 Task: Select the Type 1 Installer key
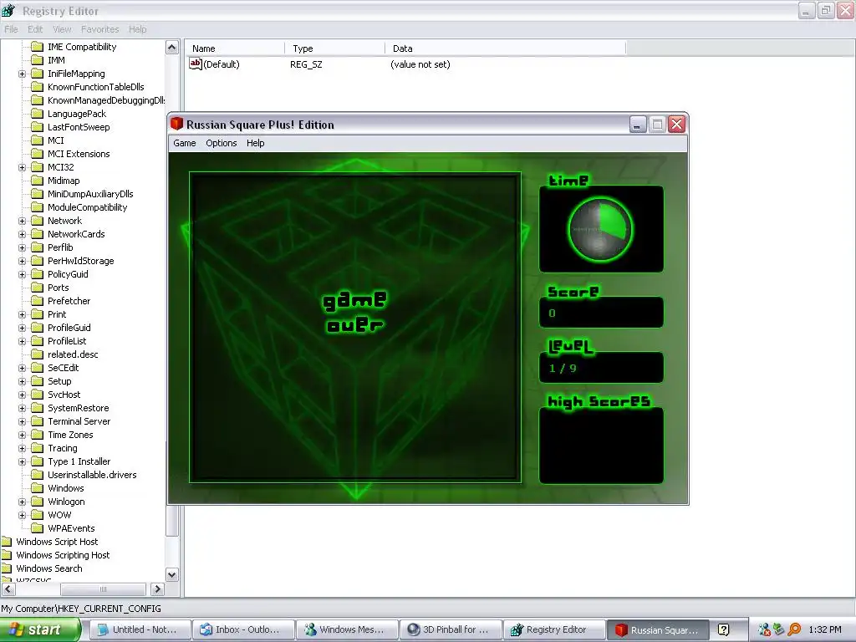[79, 461]
